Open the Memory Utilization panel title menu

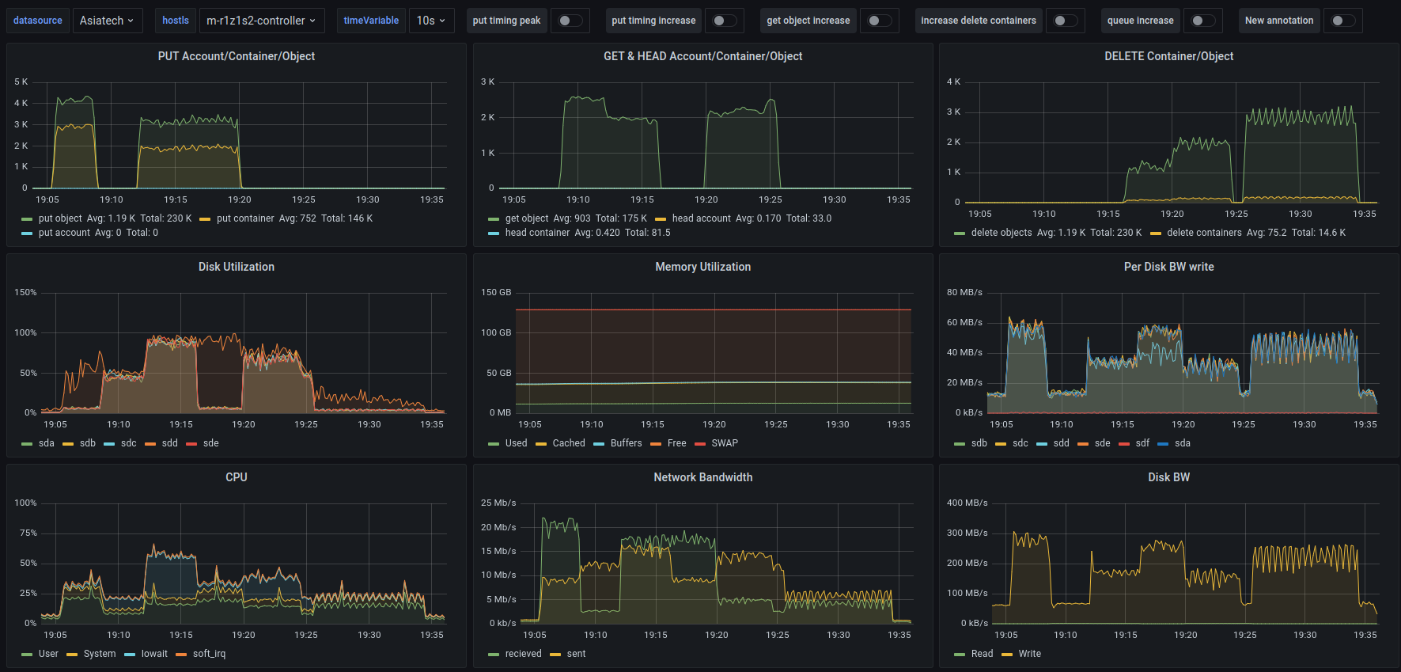(702, 267)
